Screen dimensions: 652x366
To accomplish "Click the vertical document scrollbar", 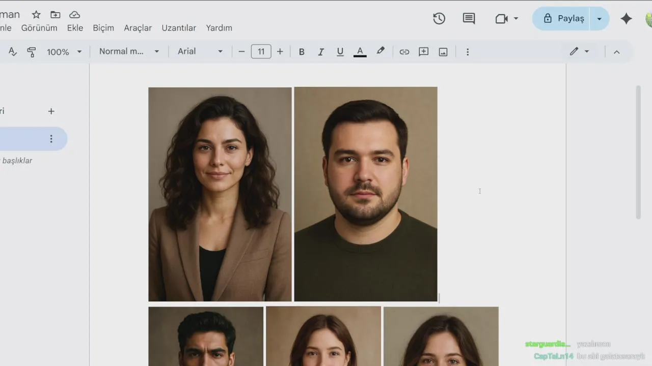I will (638, 152).
